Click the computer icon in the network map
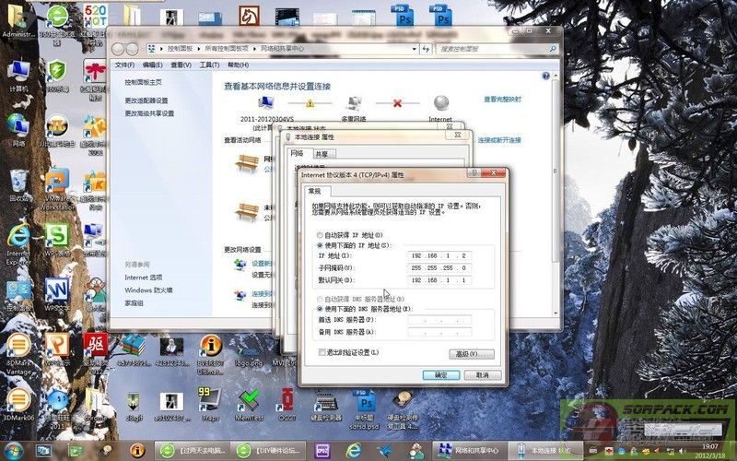737x461 pixels. click(x=266, y=102)
